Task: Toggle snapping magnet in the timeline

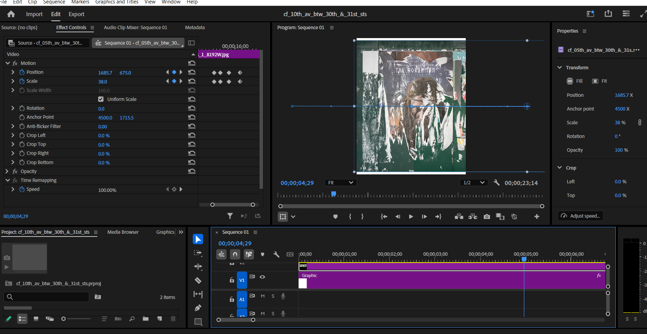Action: [235, 254]
